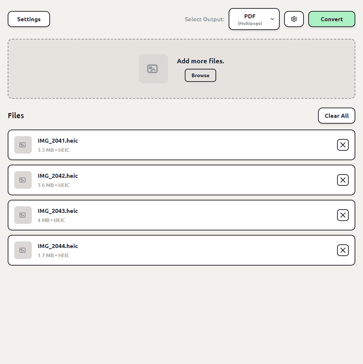Start conversion with the Convert button
This screenshot has height=364, width=363.
(332, 19)
